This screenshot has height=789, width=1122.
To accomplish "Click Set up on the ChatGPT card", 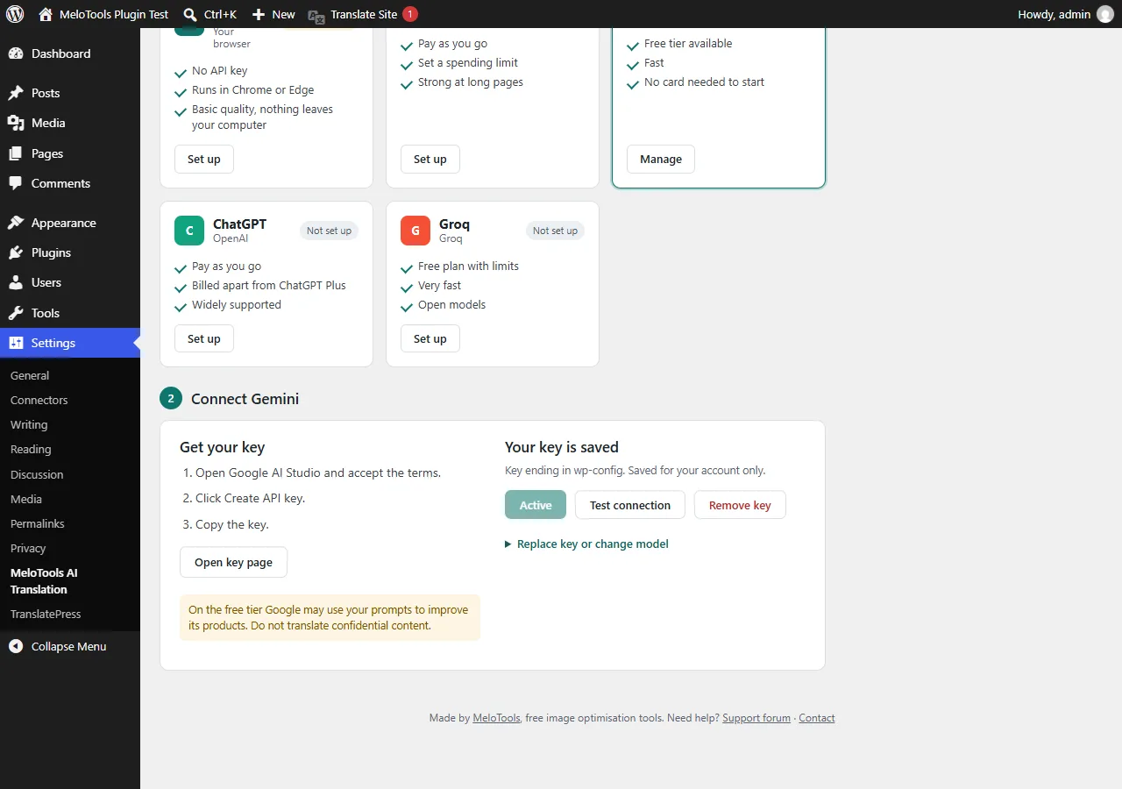I will click(x=204, y=338).
